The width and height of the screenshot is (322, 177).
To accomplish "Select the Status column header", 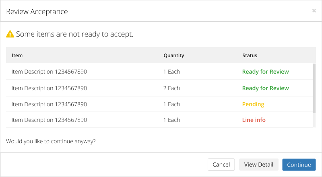I will click(250, 56).
